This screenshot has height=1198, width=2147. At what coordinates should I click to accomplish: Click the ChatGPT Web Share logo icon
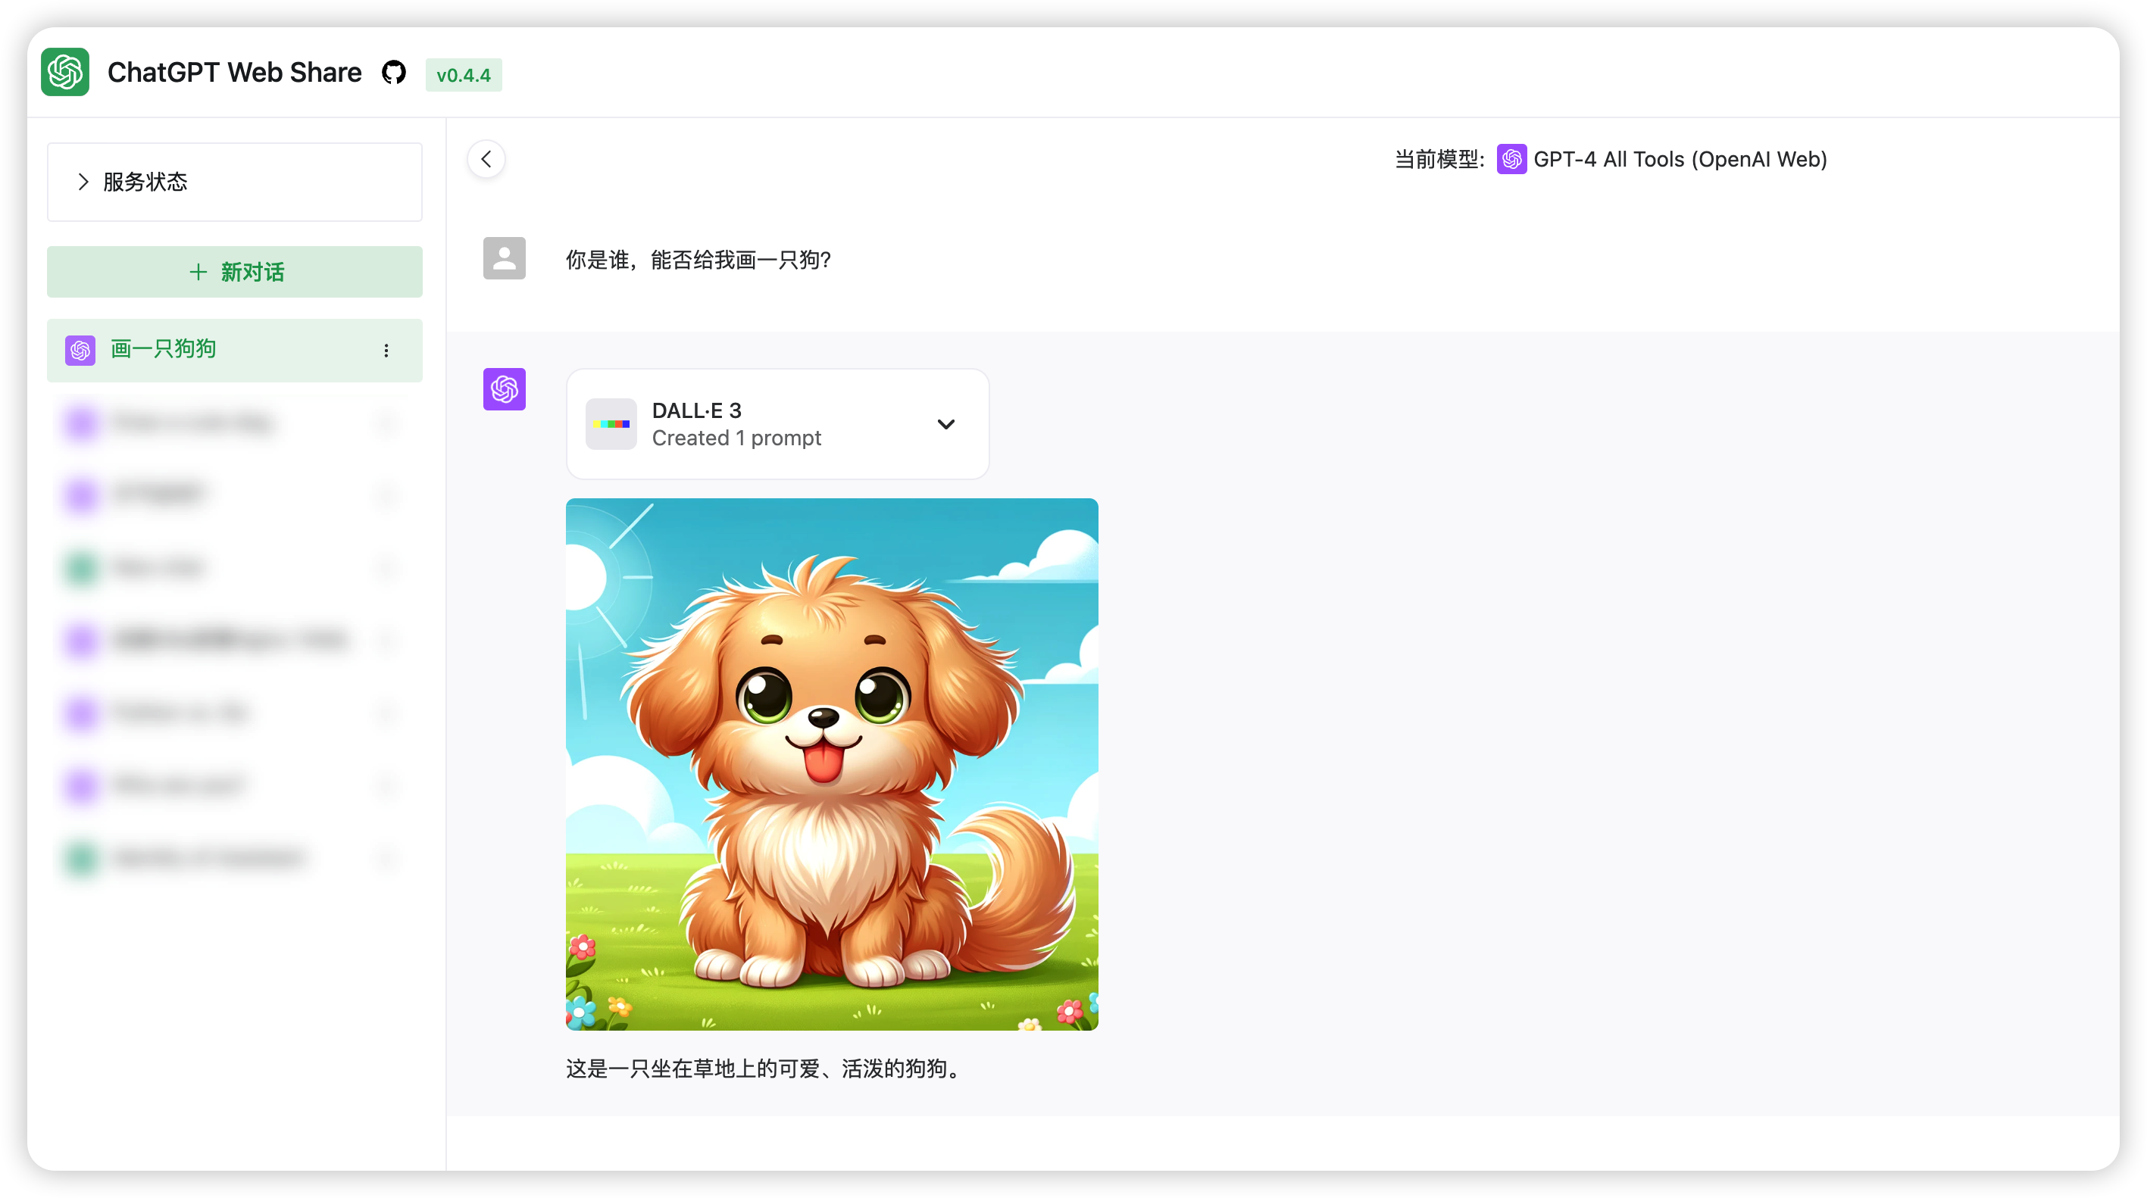tap(65, 73)
